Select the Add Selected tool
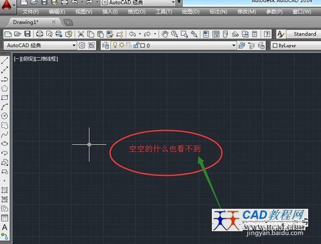Viewport: 321px width, 244px height. pyautogui.click(x=4, y=236)
